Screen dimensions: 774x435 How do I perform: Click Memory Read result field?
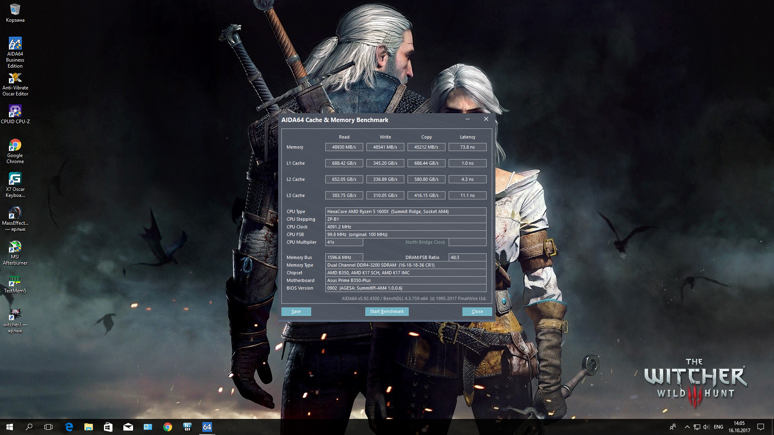[344, 147]
